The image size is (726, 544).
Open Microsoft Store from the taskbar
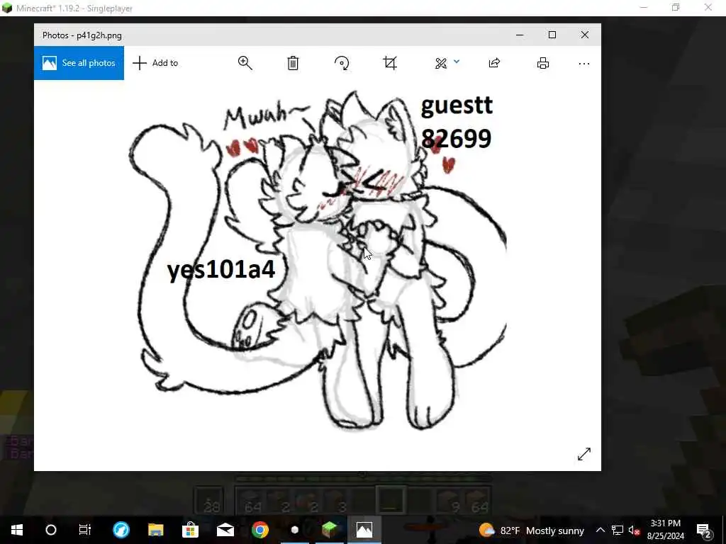point(190,530)
